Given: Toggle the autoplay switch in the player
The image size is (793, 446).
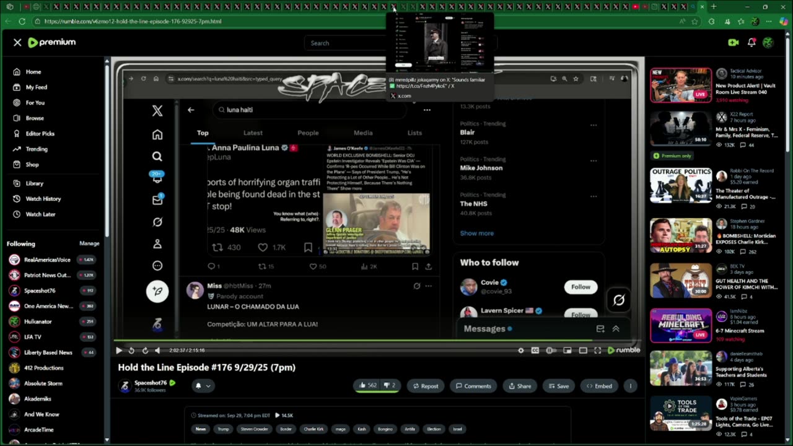Looking at the screenshot, I should click(x=551, y=351).
